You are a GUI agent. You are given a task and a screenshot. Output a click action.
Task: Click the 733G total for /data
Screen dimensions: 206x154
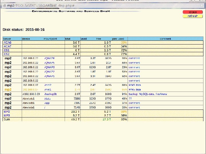[77, 98]
